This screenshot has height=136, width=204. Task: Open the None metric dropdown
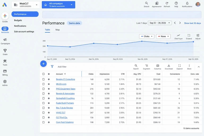click(163, 36)
